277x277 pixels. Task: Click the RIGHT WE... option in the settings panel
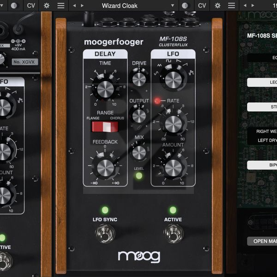266,132
